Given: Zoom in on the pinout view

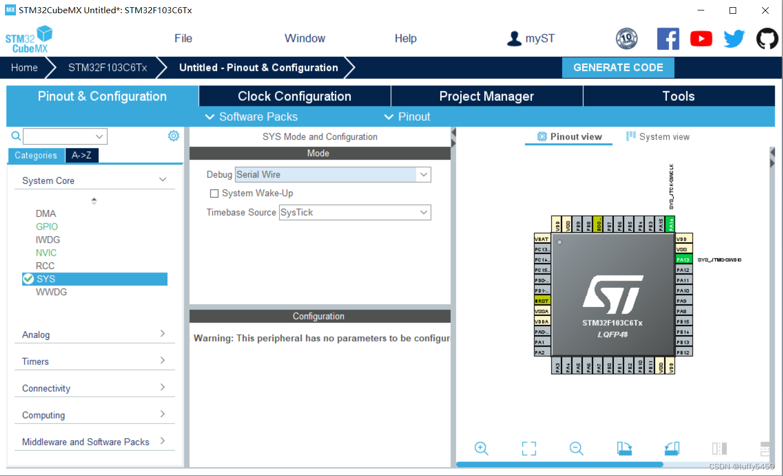Looking at the screenshot, I should pos(481,448).
